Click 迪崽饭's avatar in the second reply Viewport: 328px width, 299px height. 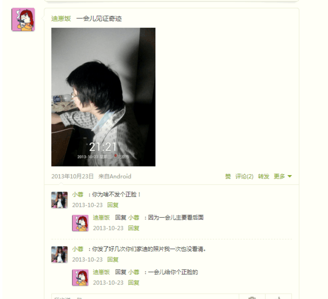click(80, 278)
